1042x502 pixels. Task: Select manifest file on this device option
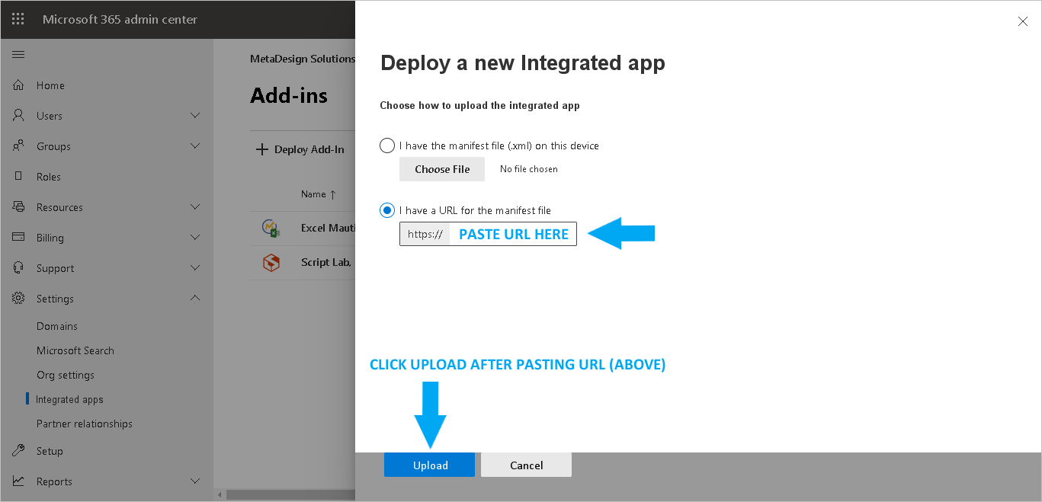click(x=387, y=145)
